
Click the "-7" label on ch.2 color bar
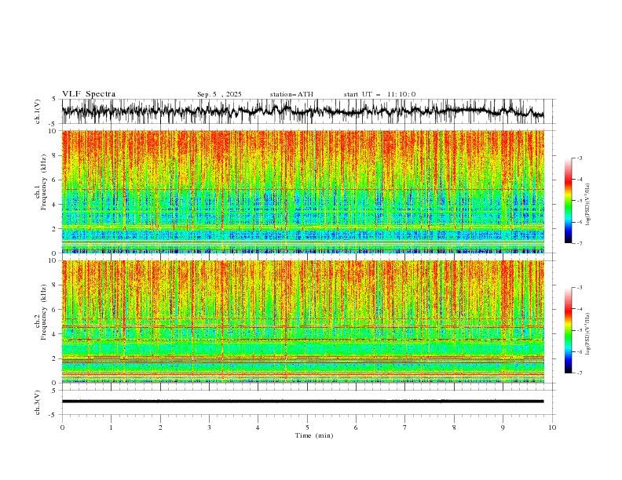pos(579,373)
